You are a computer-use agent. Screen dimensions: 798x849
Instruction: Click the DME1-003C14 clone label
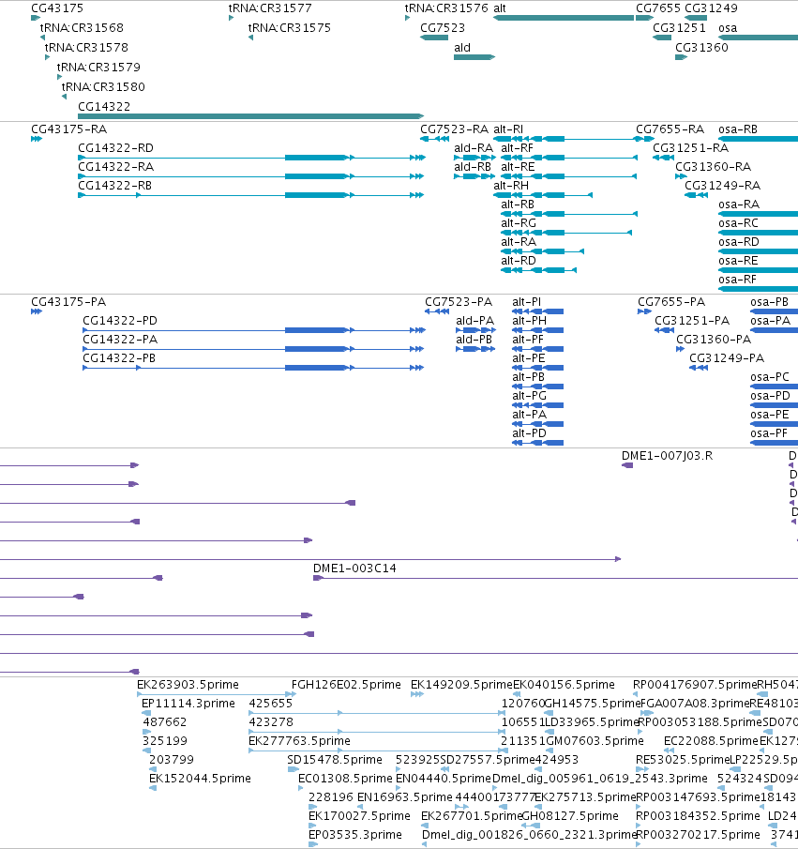(x=354, y=569)
